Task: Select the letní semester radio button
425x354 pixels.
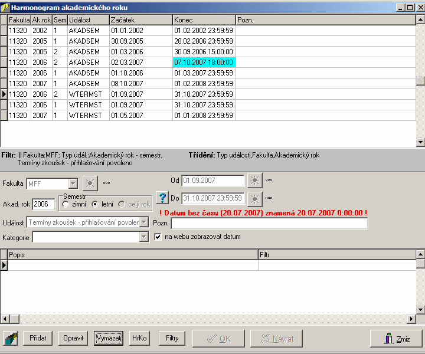Action: point(95,204)
